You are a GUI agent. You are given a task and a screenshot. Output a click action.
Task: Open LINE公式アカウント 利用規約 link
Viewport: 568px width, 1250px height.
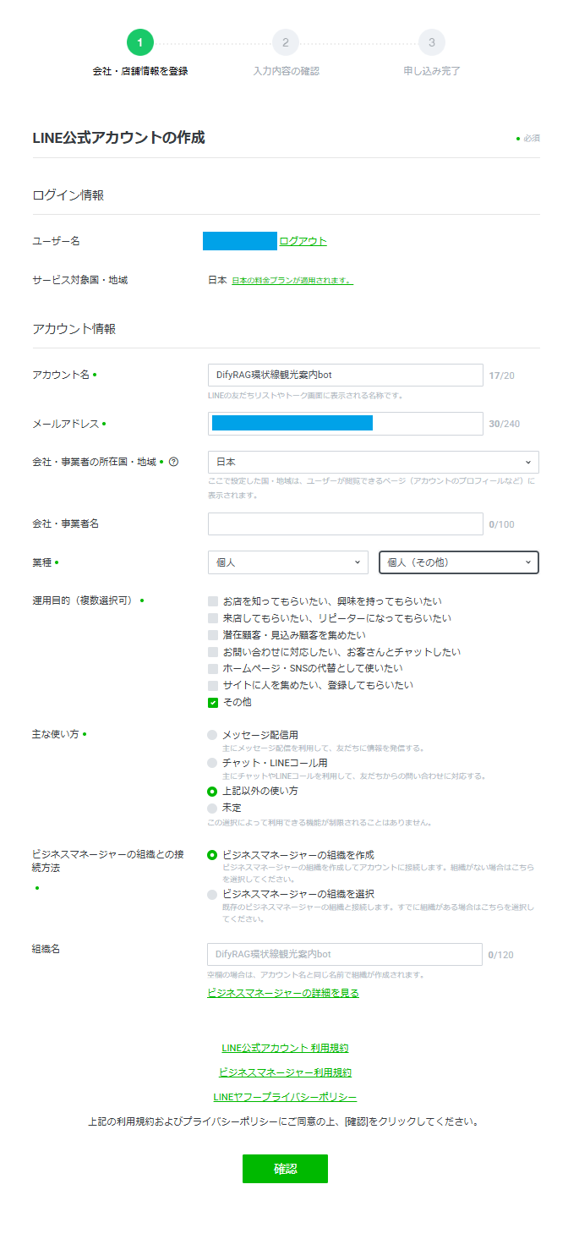(x=285, y=1048)
